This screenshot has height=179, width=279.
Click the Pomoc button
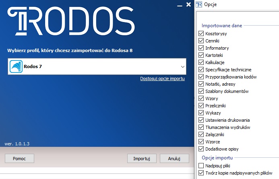pyautogui.click(x=19, y=159)
